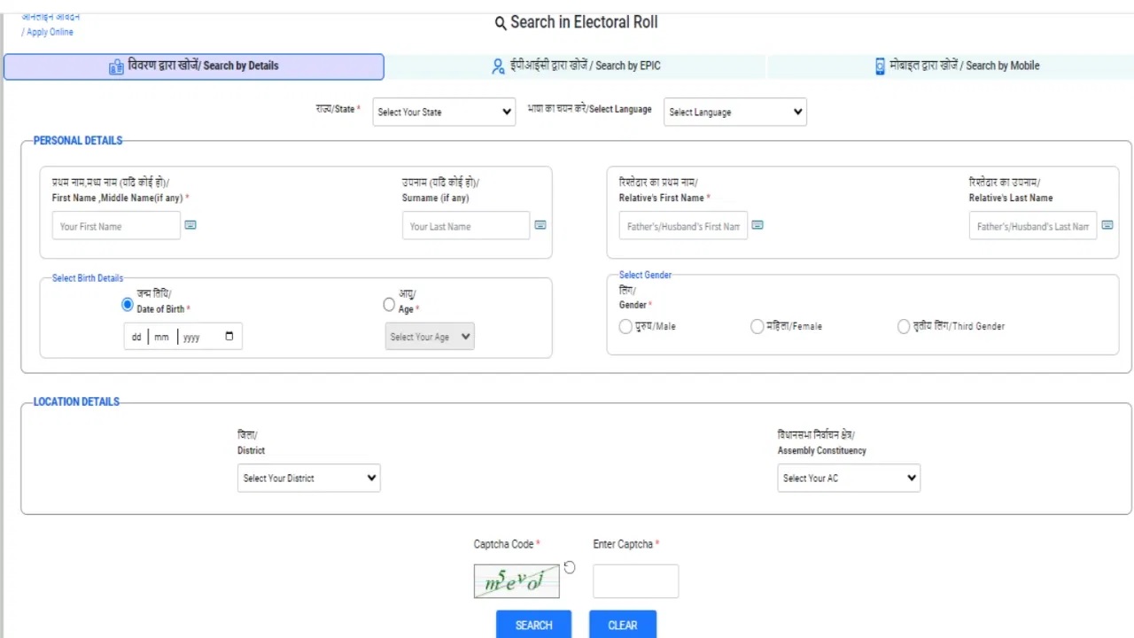The height and width of the screenshot is (638, 1134).
Task: Click keyboard icon beside First Name field
Action: click(x=190, y=225)
